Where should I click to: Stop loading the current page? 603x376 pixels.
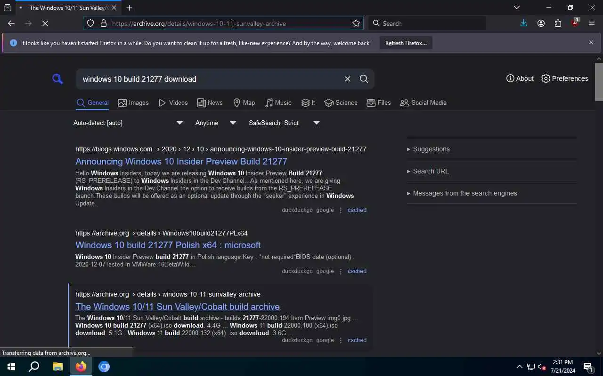coord(45,23)
